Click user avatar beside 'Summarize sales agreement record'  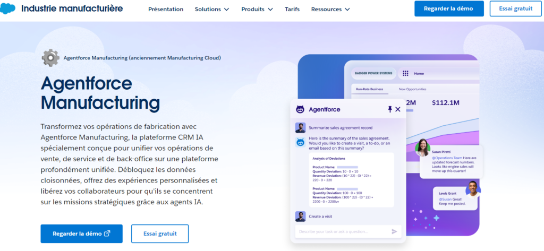[x=300, y=127]
